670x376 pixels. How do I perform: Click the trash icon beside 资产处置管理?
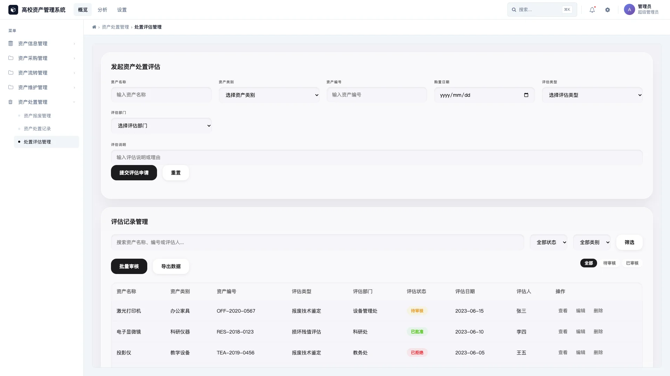coord(11,102)
